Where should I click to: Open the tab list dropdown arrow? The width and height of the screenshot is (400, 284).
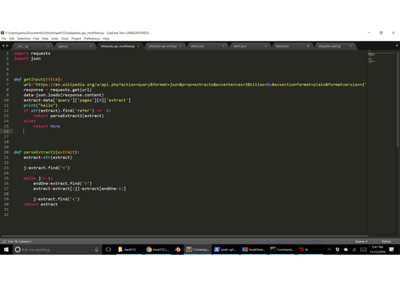point(397,46)
